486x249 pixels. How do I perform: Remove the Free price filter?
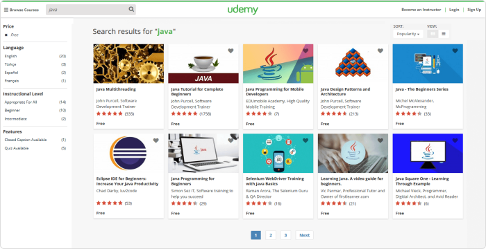6,35
